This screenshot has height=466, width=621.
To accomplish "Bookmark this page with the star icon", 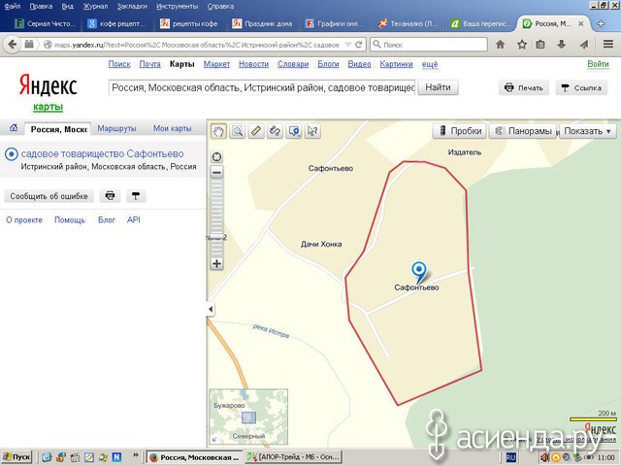I will click(x=522, y=45).
